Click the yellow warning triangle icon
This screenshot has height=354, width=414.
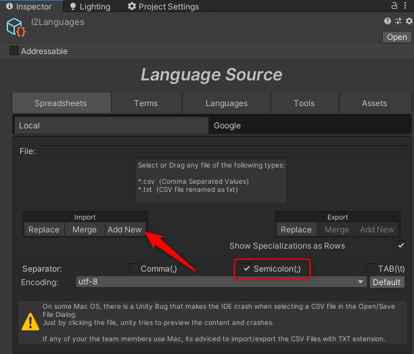pos(28,321)
